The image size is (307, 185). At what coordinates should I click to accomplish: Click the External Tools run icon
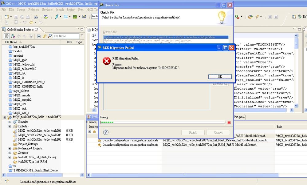[x=237, y=17]
